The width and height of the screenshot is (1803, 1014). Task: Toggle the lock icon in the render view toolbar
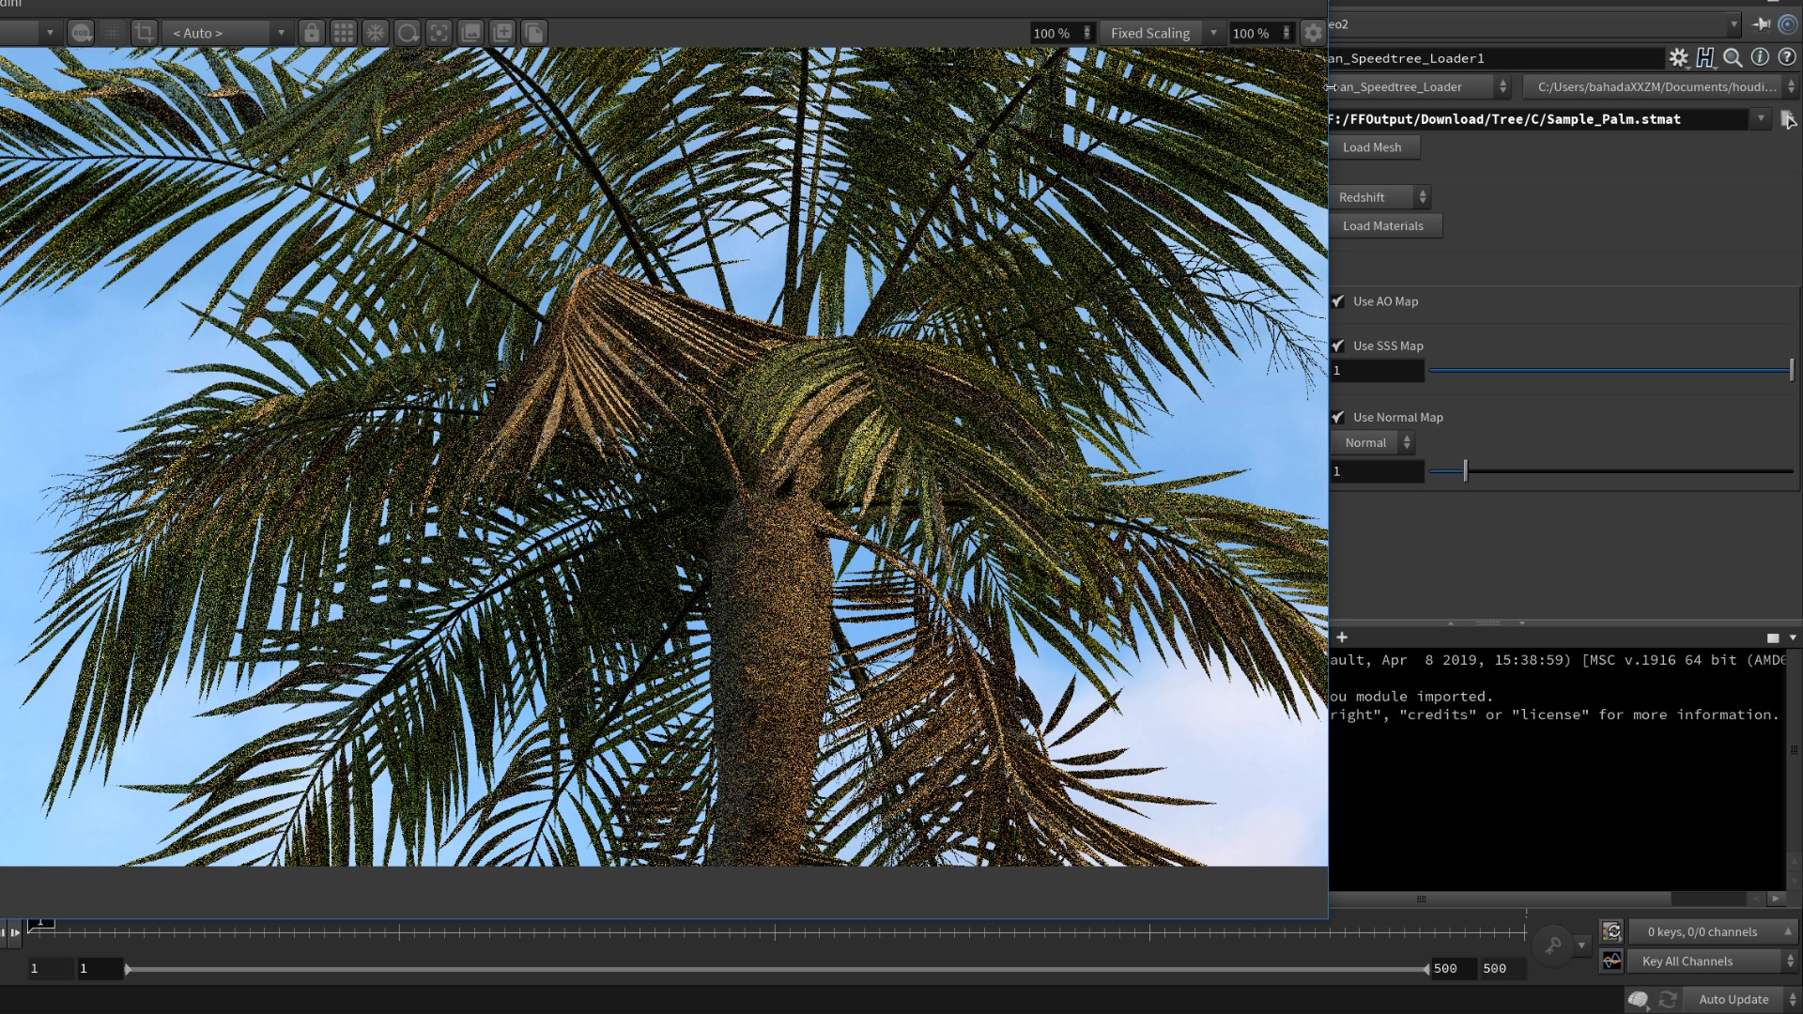[312, 32]
